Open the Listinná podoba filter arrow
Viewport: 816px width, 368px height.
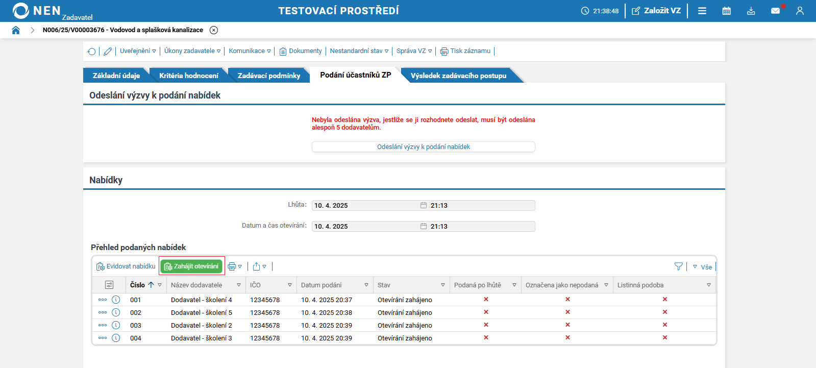point(709,285)
